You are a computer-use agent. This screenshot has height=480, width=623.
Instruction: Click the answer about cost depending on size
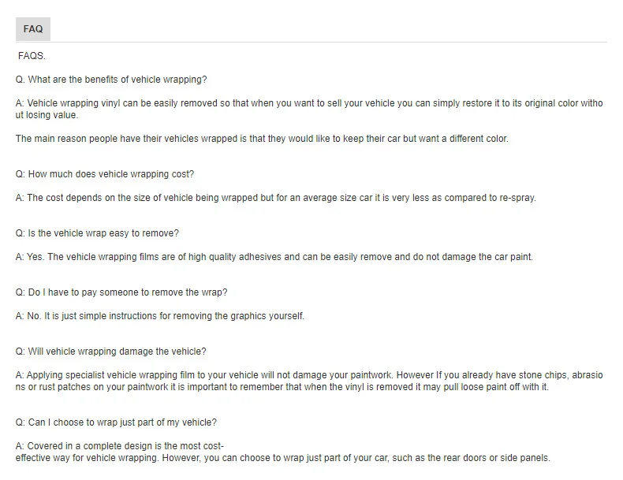275,198
